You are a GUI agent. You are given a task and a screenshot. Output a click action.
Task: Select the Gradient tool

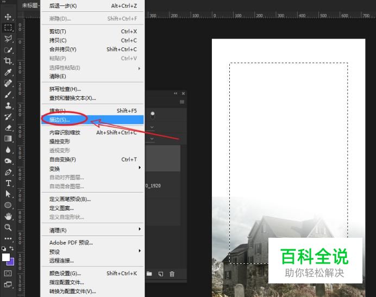8,139
